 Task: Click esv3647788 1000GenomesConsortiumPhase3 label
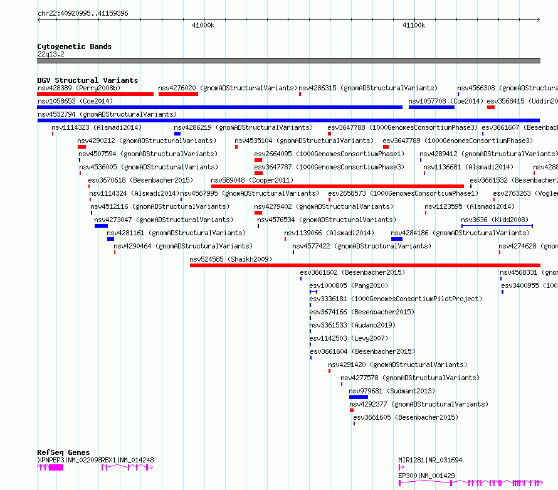tap(403, 127)
